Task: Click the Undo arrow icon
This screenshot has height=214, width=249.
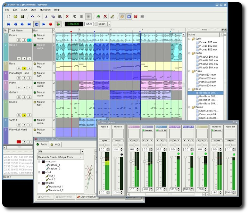Action: pyautogui.click(x=32, y=17)
